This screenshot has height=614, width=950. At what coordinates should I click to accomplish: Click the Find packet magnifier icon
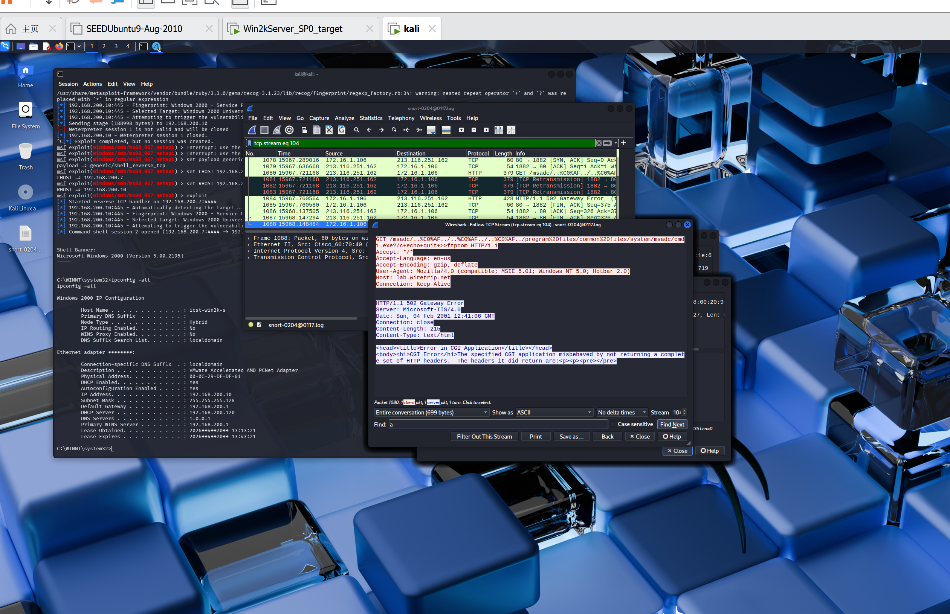coord(357,130)
